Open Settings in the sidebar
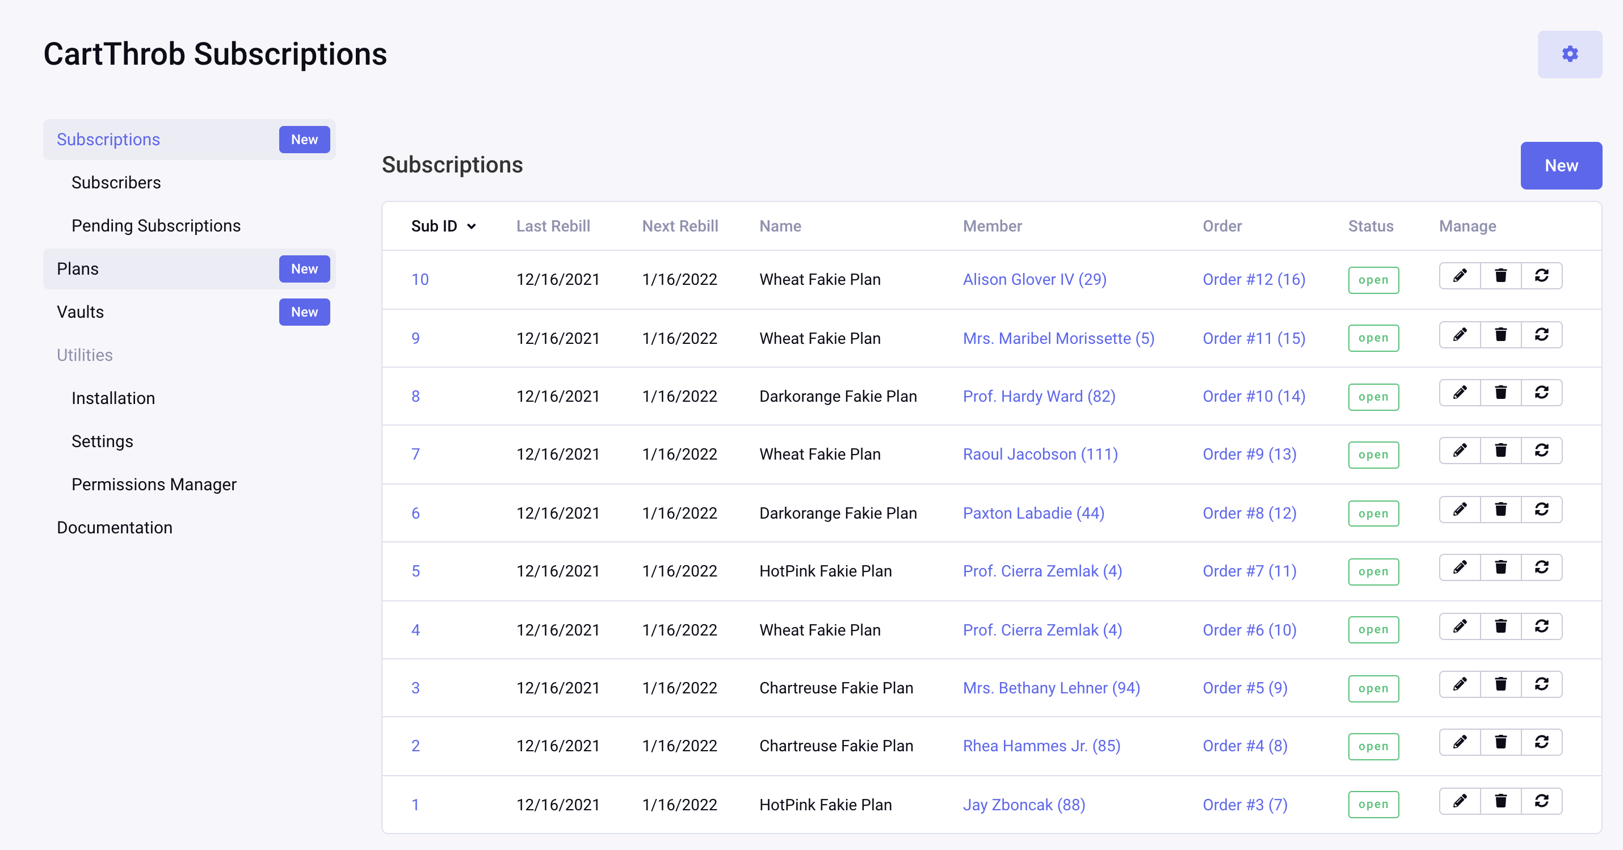 pos(102,441)
